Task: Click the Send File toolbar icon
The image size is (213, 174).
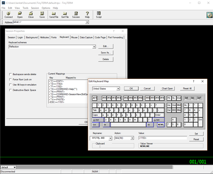Action: tap(54, 15)
